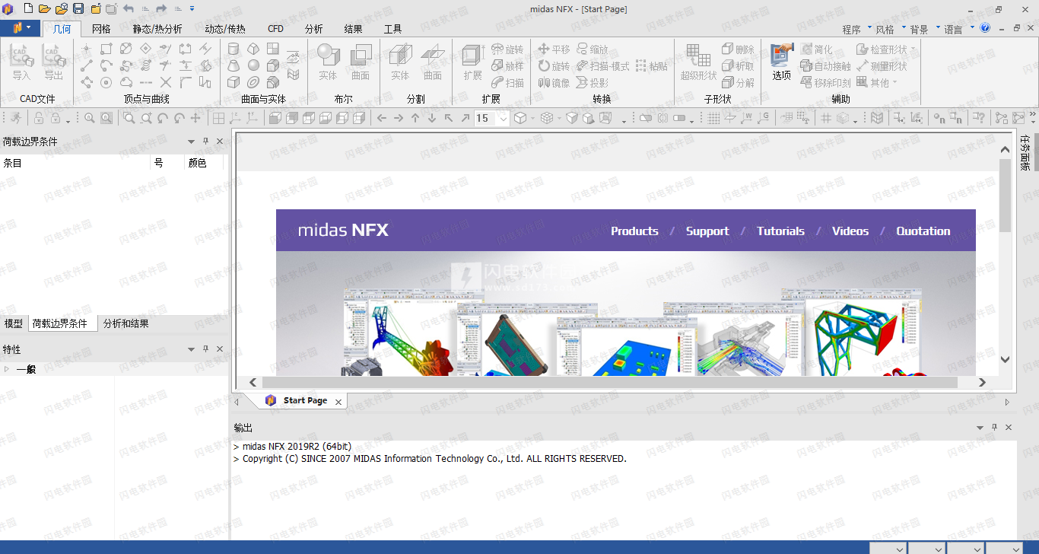
Task: Click the 平移 translate tool in 转换
Action: [x=554, y=49]
